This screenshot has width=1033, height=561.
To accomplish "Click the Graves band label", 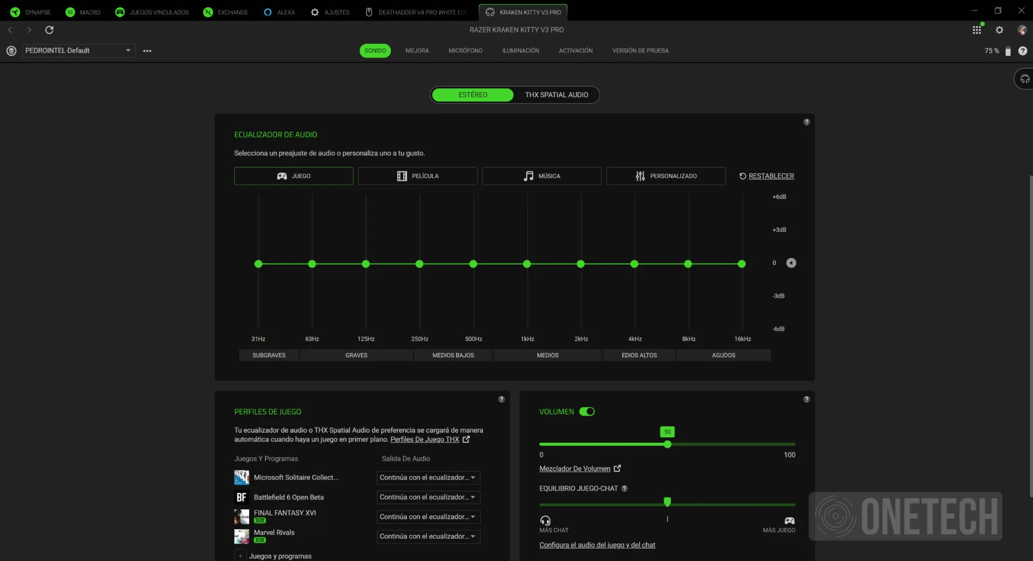I will click(x=356, y=355).
